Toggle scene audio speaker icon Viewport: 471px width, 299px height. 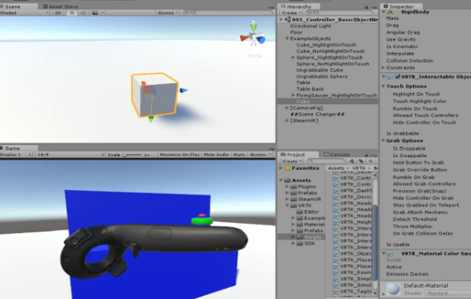84,13
